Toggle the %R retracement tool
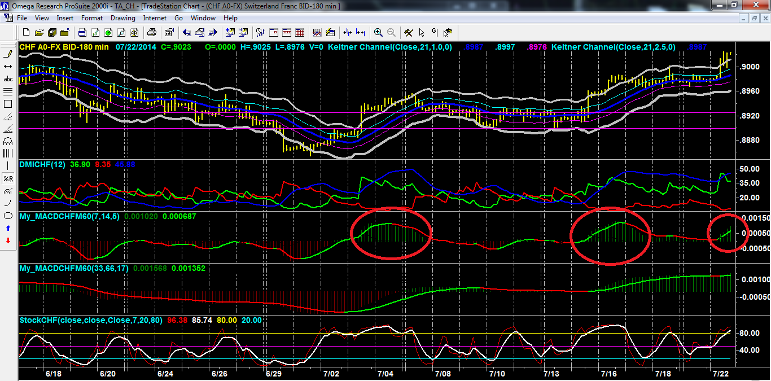The height and width of the screenshot is (381, 771). 8,178
